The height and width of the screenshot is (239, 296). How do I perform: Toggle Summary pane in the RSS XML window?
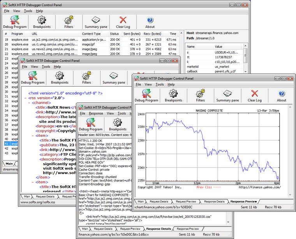[x=114, y=78]
